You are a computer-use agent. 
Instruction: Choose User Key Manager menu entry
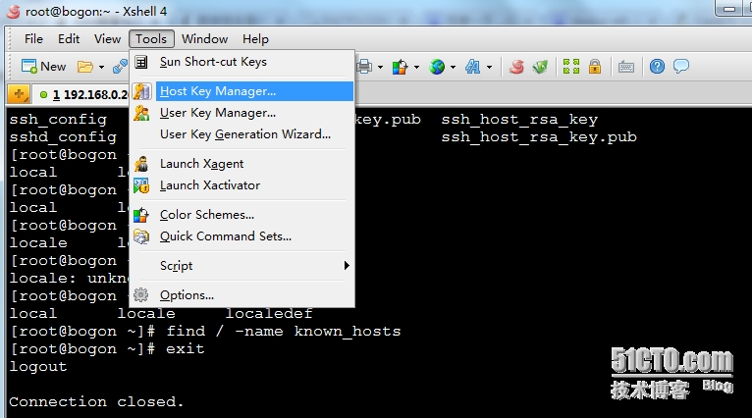(x=242, y=113)
